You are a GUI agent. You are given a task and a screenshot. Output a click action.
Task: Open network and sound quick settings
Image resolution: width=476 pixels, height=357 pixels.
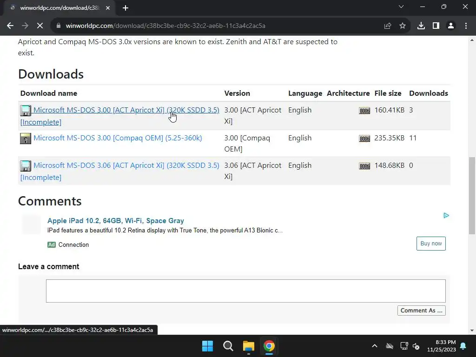point(410,346)
